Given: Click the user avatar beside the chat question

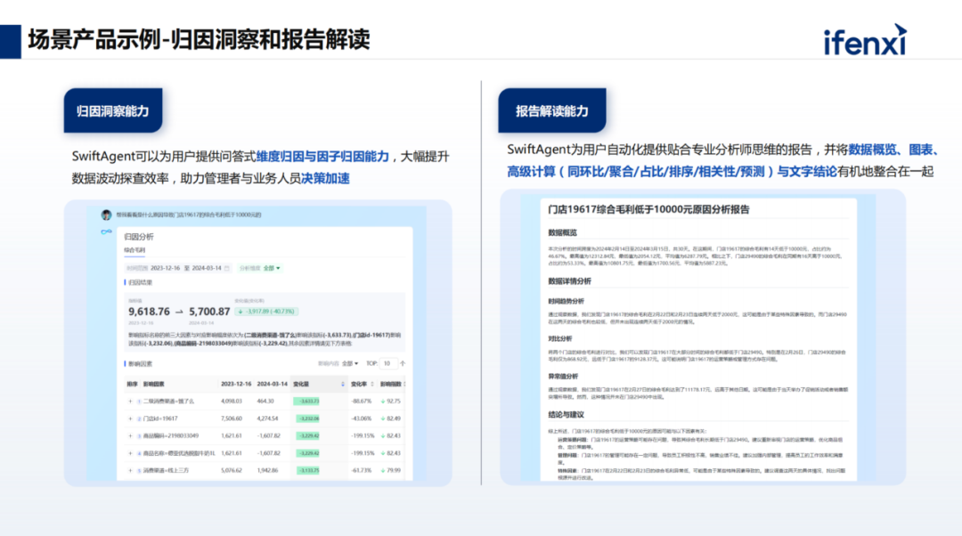Looking at the screenshot, I should pyautogui.click(x=106, y=215).
